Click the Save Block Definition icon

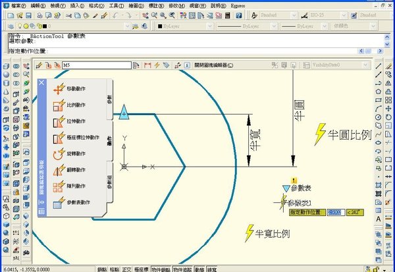coord(48,65)
